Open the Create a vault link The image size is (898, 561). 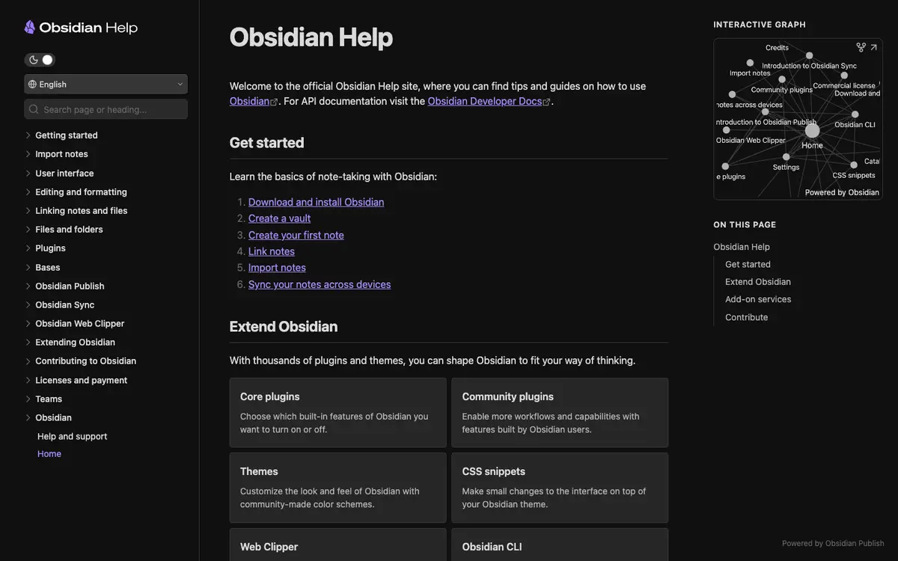click(x=279, y=218)
